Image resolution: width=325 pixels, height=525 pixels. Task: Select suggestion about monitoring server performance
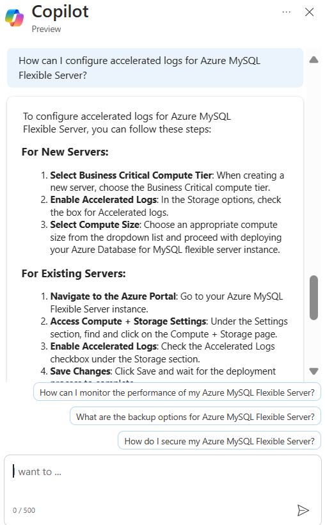click(177, 392)
